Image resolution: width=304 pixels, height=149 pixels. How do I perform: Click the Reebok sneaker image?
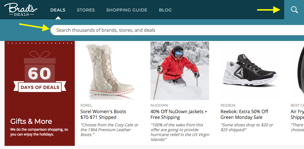(250, 71)
